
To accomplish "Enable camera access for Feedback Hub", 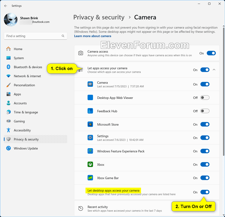I will [x=205, y=111].
